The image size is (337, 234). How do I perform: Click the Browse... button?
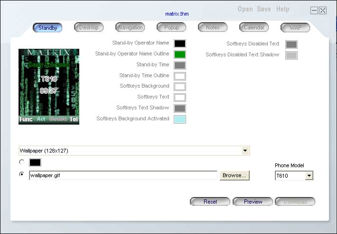point(234,175)
